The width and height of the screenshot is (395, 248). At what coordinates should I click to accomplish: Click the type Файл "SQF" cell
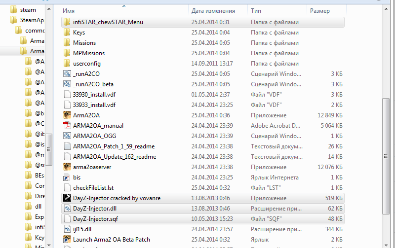pyautogui.click(x=266, y=218)
